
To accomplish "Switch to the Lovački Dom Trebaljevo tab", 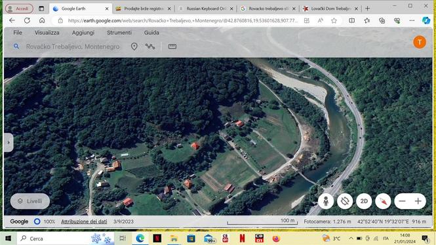I will tap(331, 9).
